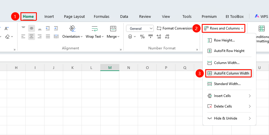
Task: Select AutoFit Column Width
Action: pyautogui.click(x=229, y=73)
